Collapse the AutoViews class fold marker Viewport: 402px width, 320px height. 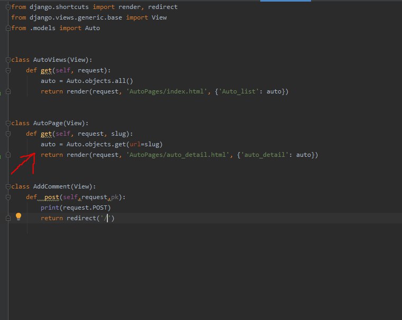point(8,60)
